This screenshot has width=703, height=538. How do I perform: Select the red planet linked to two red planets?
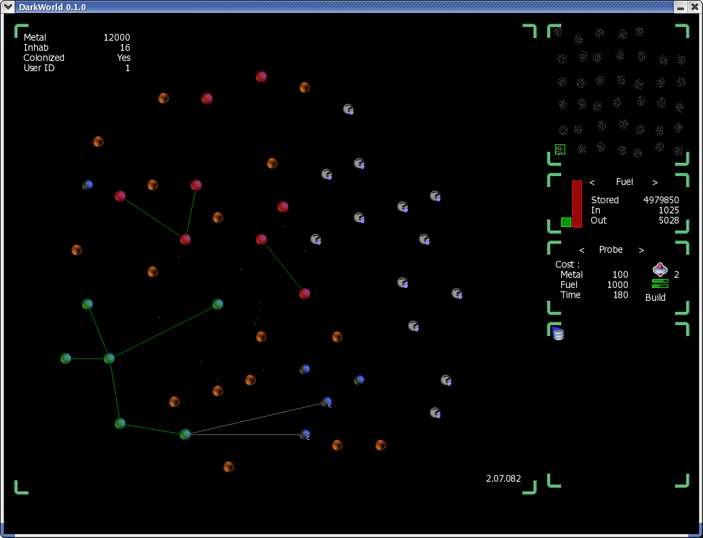[x=185, y=239]
